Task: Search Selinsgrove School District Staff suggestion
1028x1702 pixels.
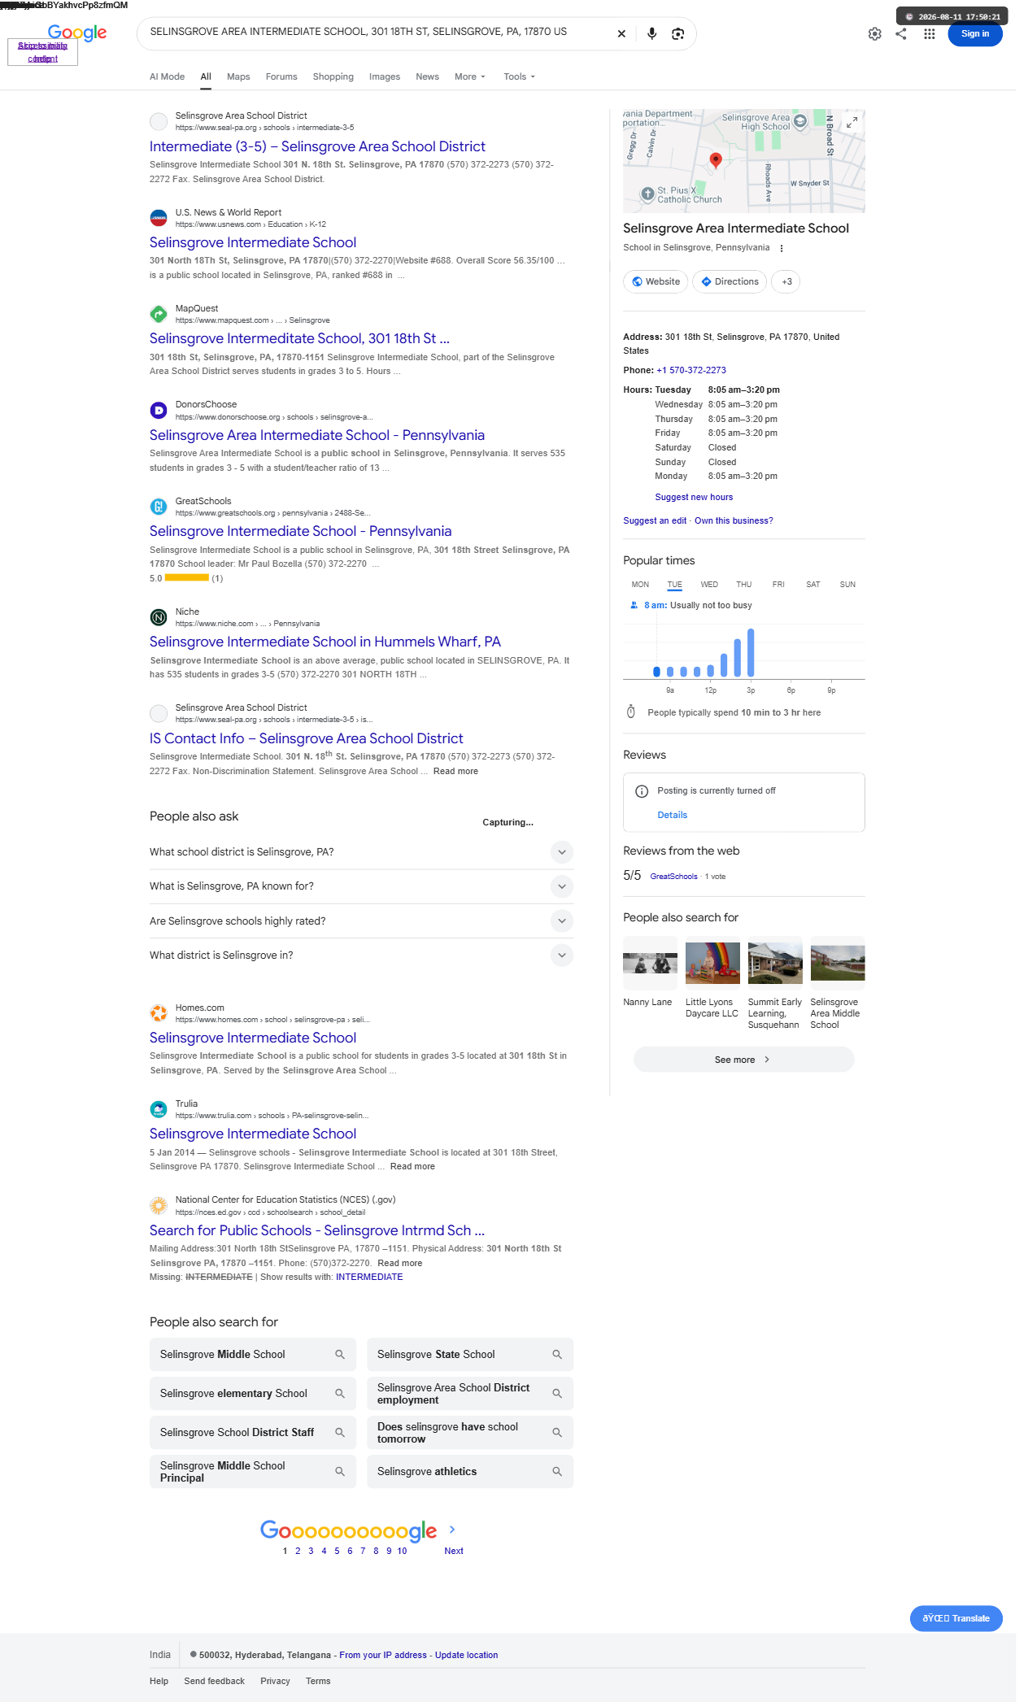Action: point(252,1433)
